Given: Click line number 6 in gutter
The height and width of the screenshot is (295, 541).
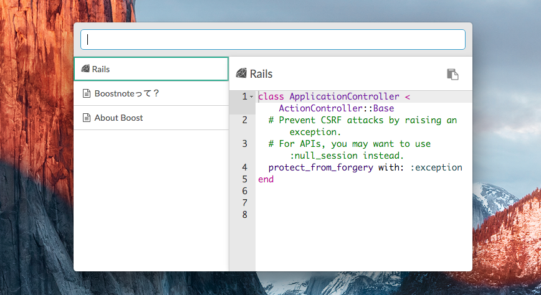Looking at the screenshot, I should click(x=244, y=191).
